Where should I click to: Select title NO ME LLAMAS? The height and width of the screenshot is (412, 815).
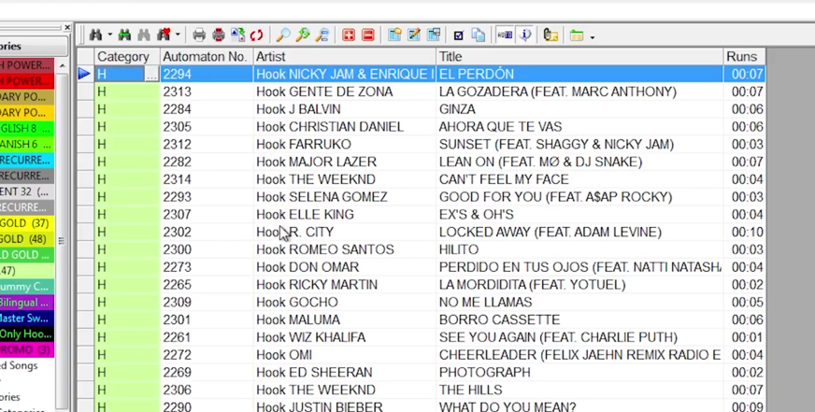pyautogui.click(x=485, y=303)
